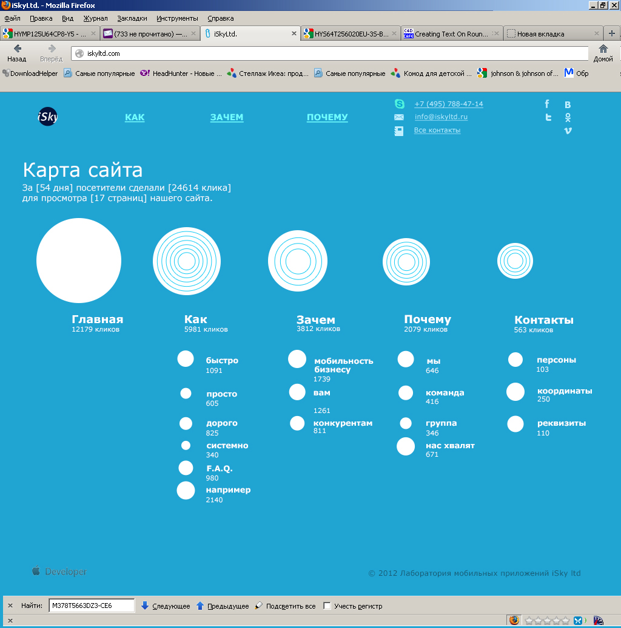Open the Справка menu

point(221,18)
